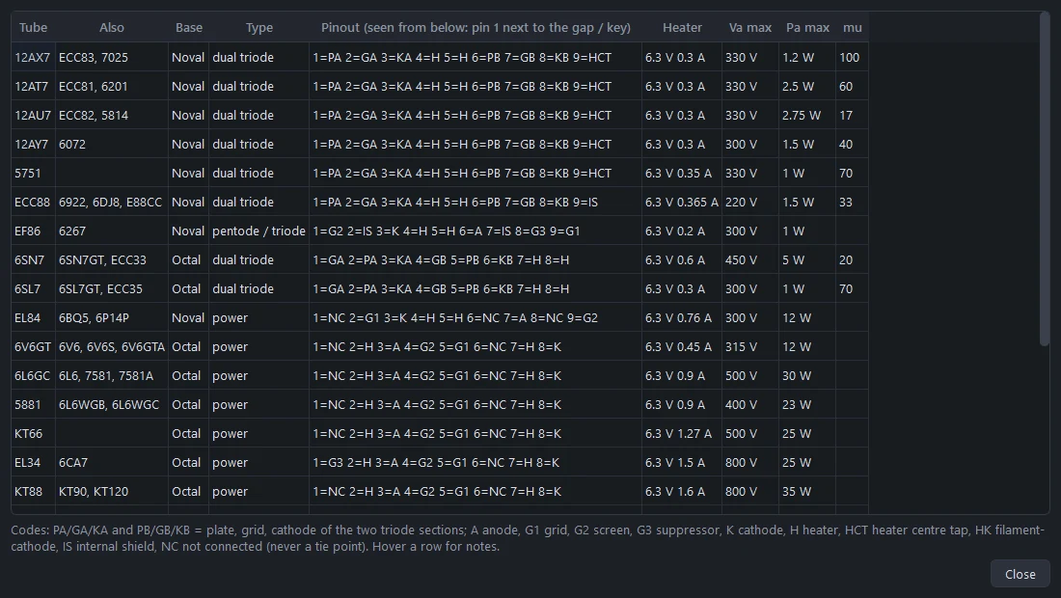Select the 'KT90, KT120' equivalents cell
The height and width of the screenshot is (598, 1061).
112,492
